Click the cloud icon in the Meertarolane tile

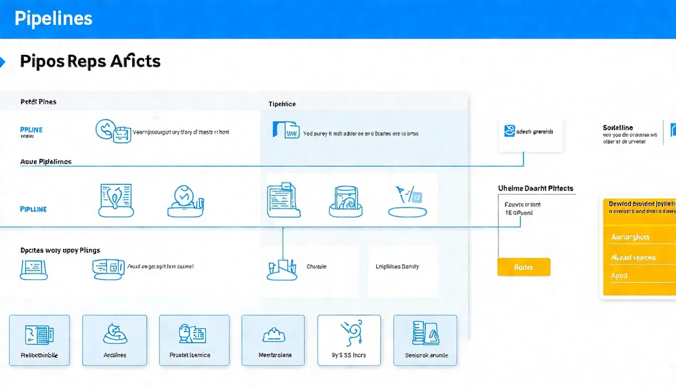click(274, 335)
